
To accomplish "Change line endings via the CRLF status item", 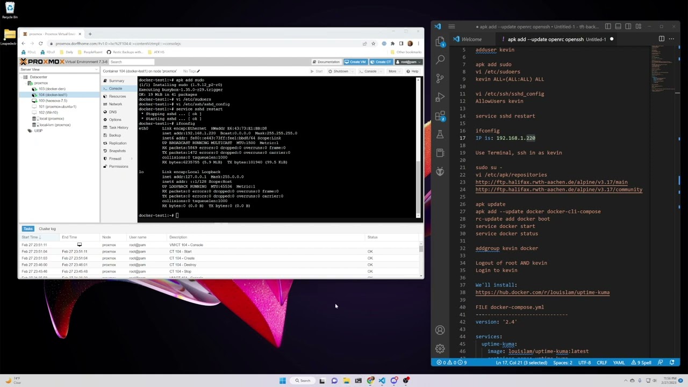I will [601, 362].
